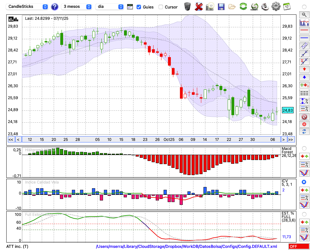Click the trash can icon in toolbar
Viewport: 314px width, 251px height.
[187, 7]
